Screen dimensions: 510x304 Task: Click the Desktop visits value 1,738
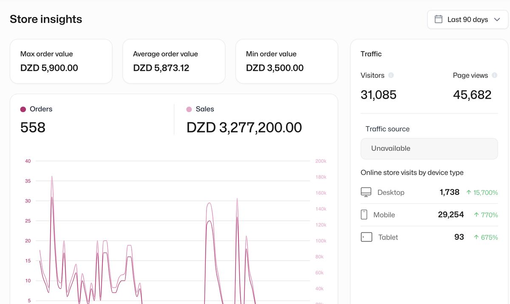pos(450,192)
